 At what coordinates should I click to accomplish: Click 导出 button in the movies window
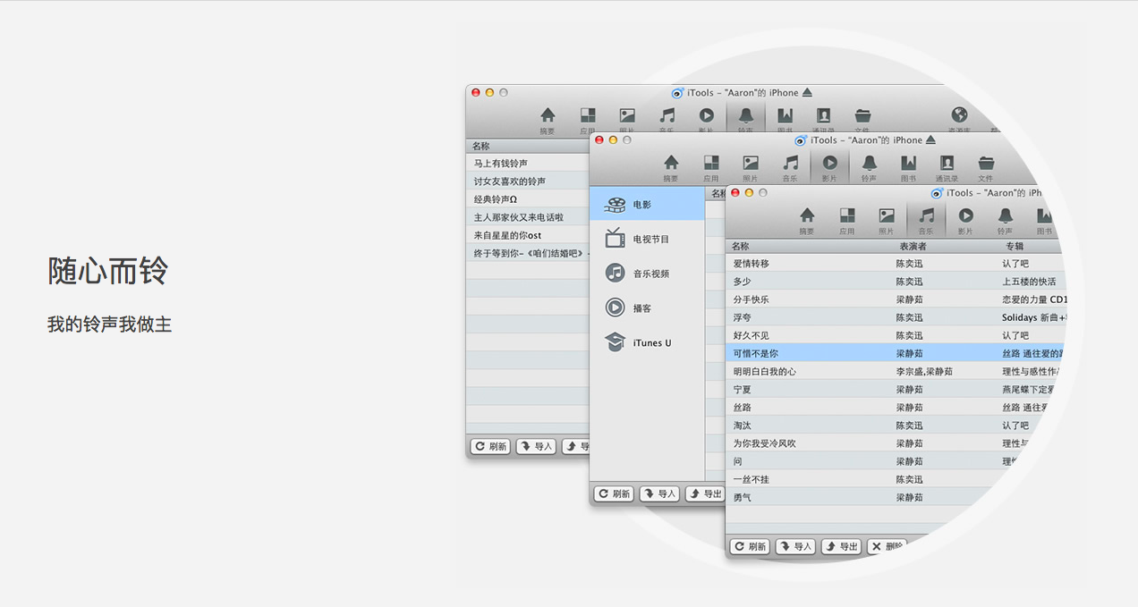pos(705,493)
